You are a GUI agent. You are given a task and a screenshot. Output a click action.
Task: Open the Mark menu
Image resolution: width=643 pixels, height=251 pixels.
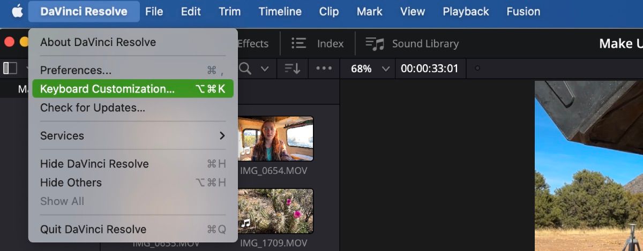(370, 11)
